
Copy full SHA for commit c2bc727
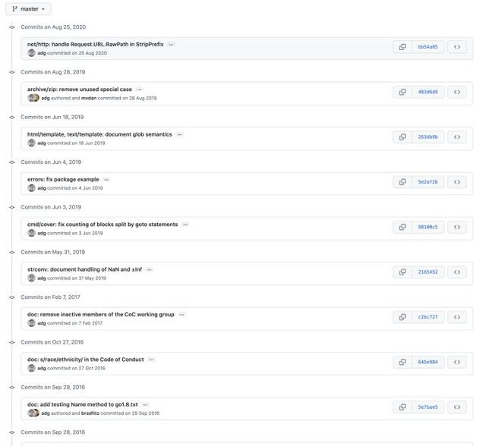pyautogui.click(x=402, y=317)
